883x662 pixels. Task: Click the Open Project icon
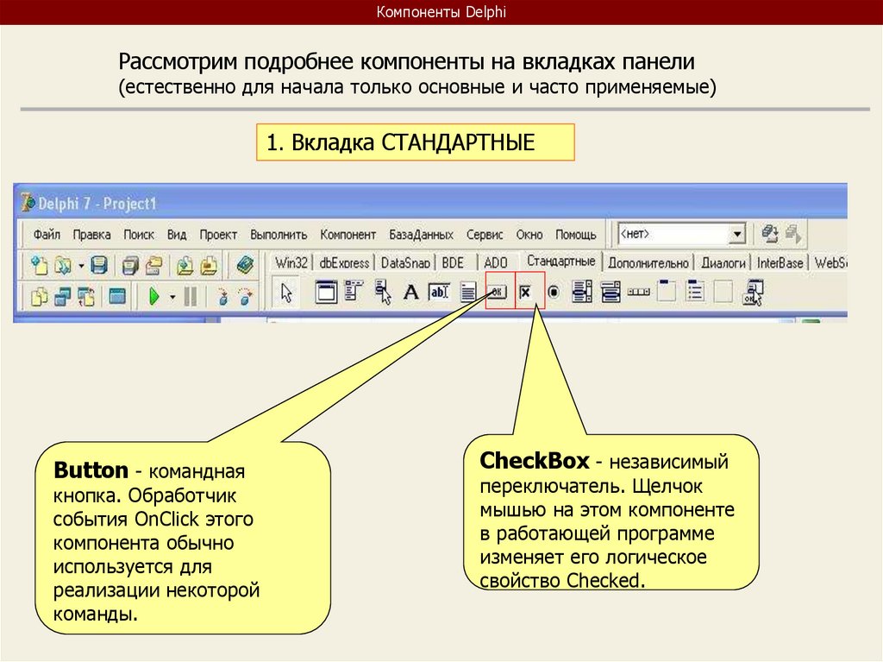(154, 264)
